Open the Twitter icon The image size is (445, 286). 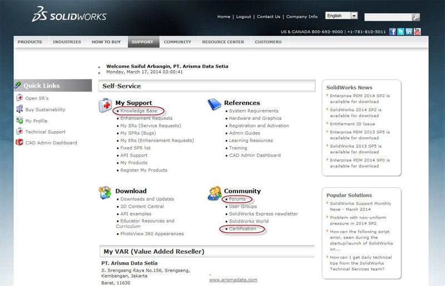[x=400, y=32]
